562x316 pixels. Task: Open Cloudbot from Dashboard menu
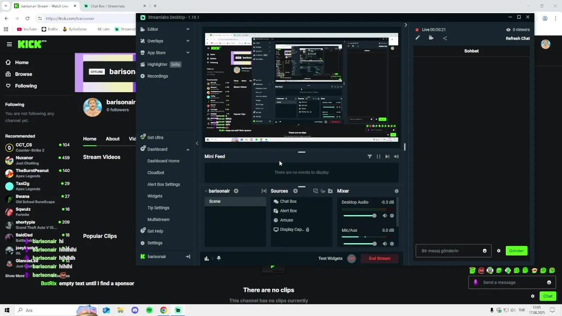[156, 173]
